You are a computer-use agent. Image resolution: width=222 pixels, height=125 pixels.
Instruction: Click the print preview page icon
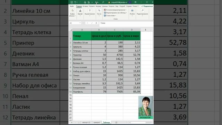point(89,2)
